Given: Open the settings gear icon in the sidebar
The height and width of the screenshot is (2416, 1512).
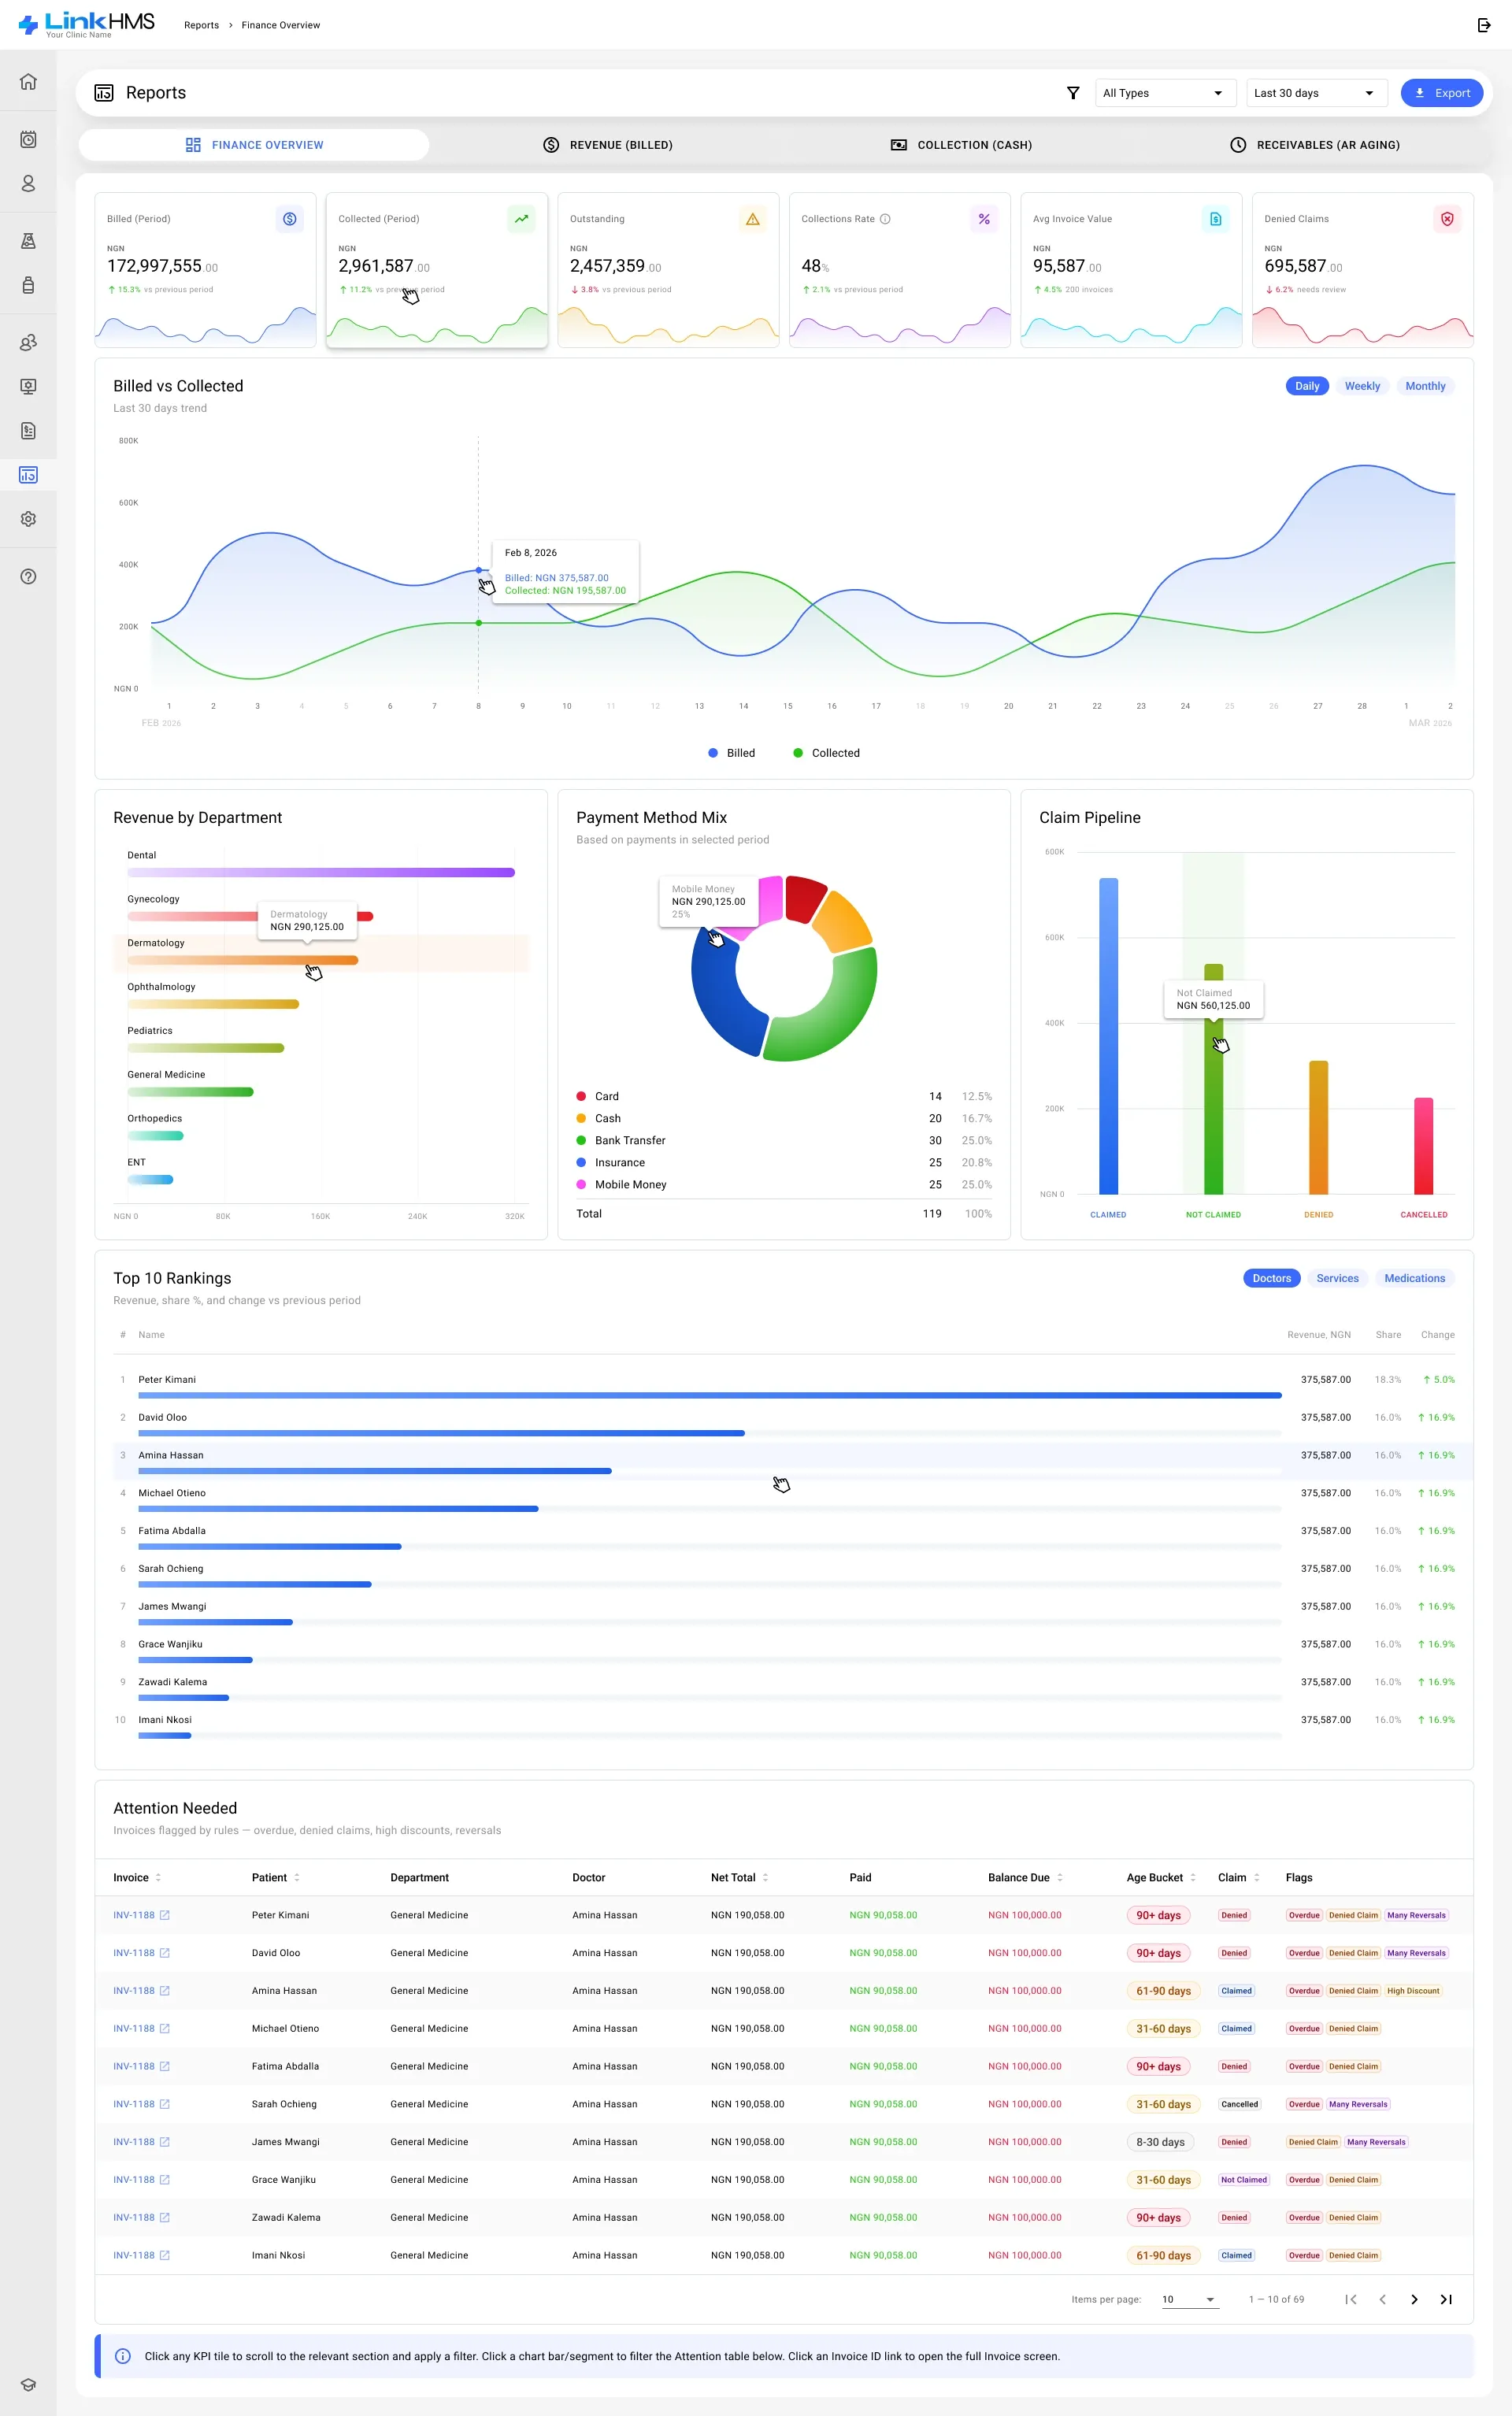Looking at the screenshot, I should (28, 519).
